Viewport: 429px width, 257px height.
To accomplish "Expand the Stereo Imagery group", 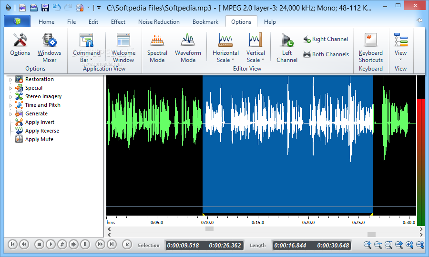I will (10, 97).
